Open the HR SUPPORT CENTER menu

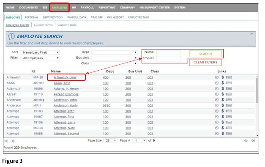tap(154, 8)
